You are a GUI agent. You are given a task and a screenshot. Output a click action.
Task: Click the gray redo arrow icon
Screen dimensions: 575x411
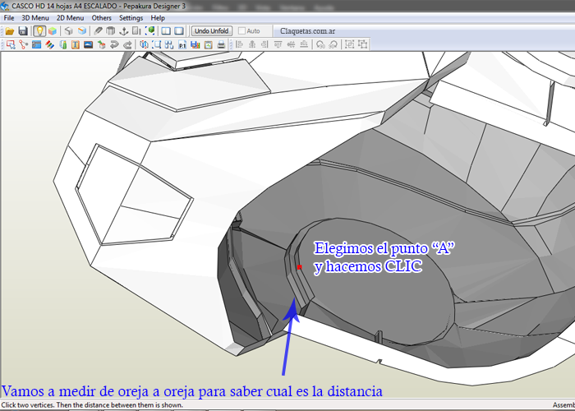(x=127, y=44)
